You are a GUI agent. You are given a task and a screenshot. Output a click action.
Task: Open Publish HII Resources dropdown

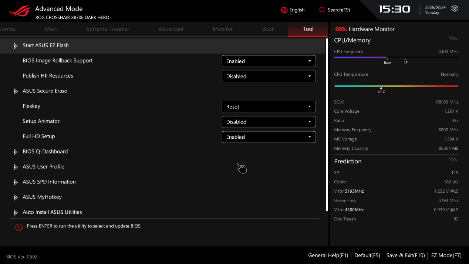click(268, 77)
